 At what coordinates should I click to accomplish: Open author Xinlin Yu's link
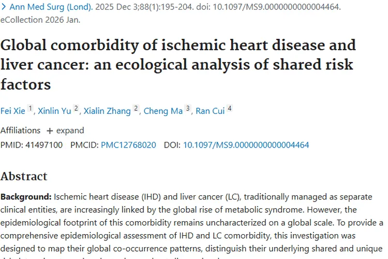(x=54, y=111)
